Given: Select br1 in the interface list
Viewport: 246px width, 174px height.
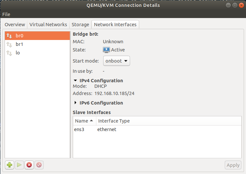Looking at the screenshot, I should (20, 44).
